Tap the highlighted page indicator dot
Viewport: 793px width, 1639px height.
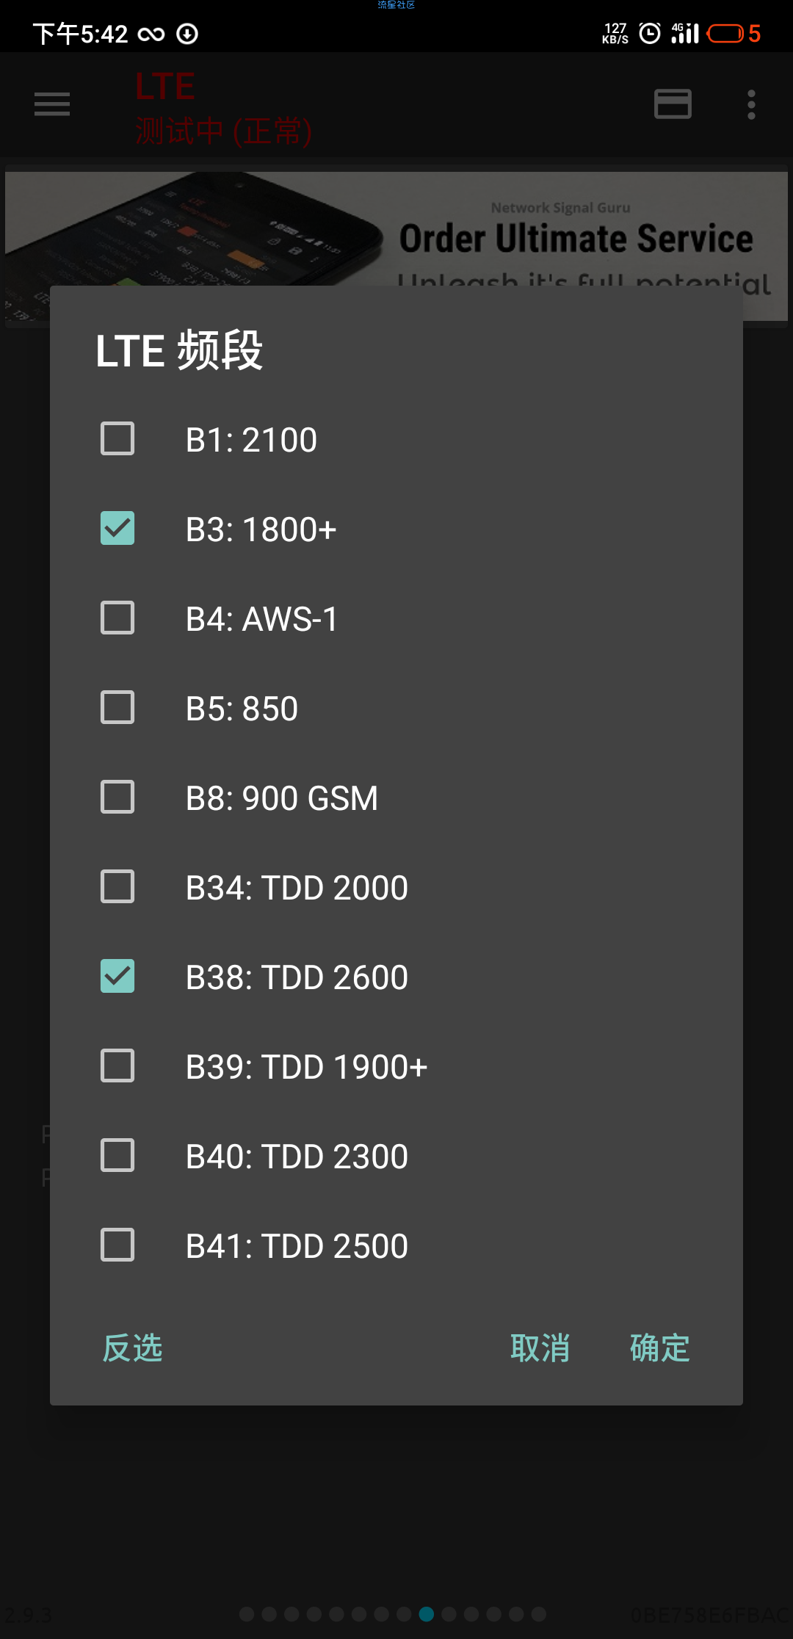click(427, 1614)
